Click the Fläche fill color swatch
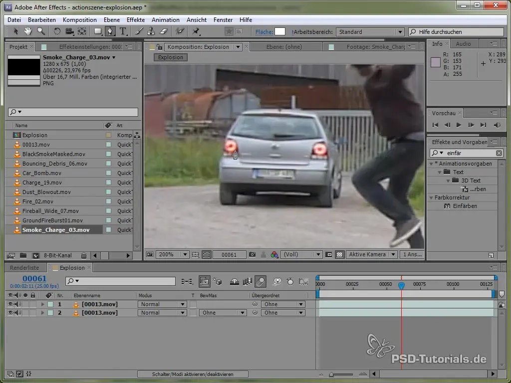 [x=280, y=31]
